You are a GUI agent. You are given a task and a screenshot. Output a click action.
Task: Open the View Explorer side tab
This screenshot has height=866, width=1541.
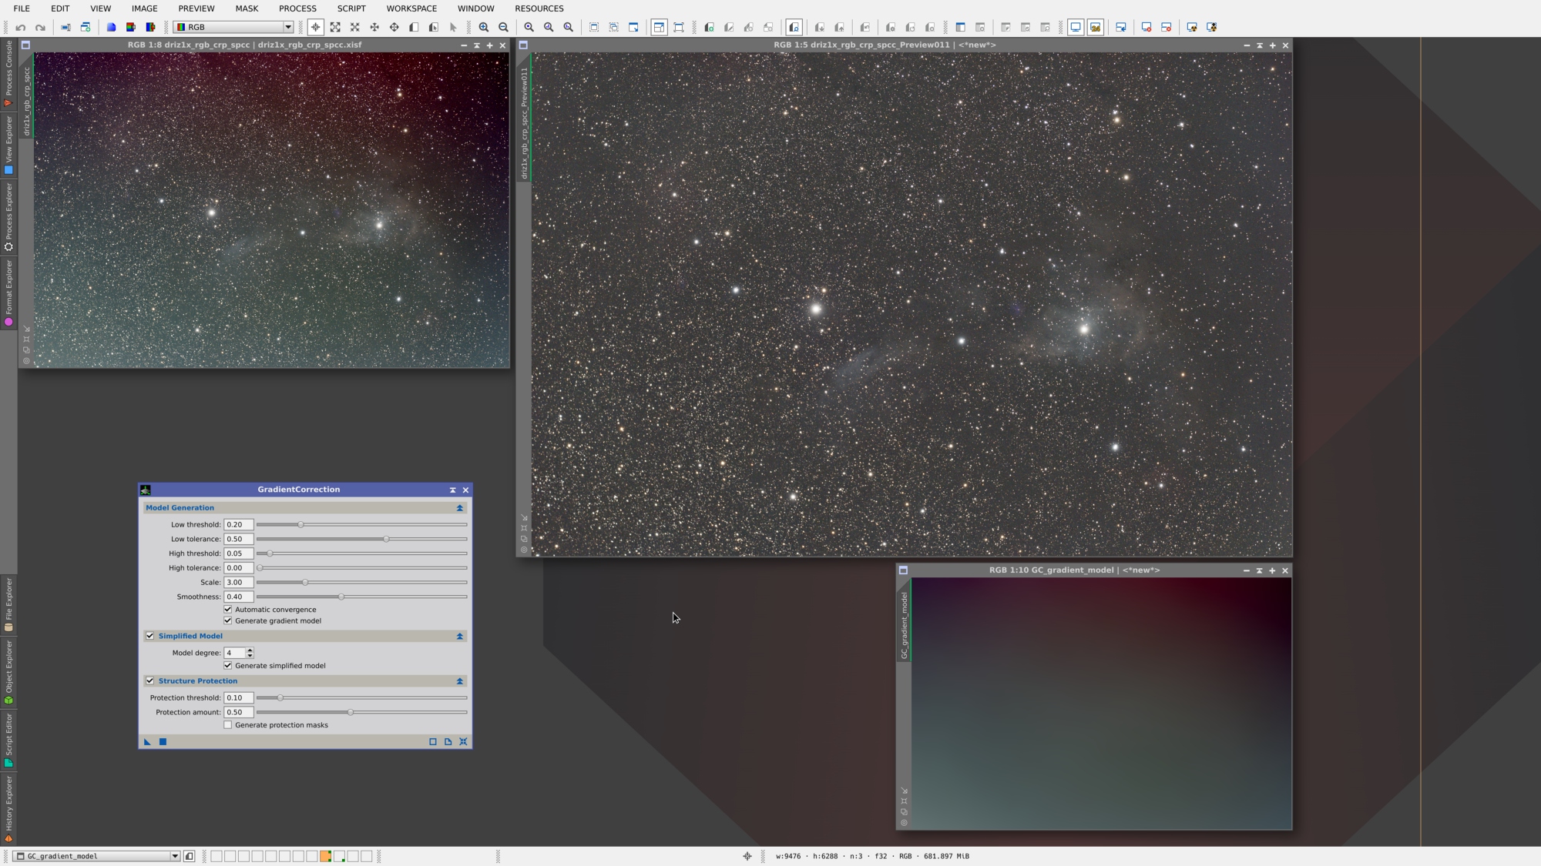pos(8,145)
